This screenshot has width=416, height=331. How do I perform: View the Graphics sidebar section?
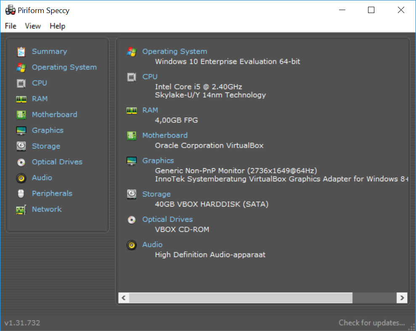point(48,130)
